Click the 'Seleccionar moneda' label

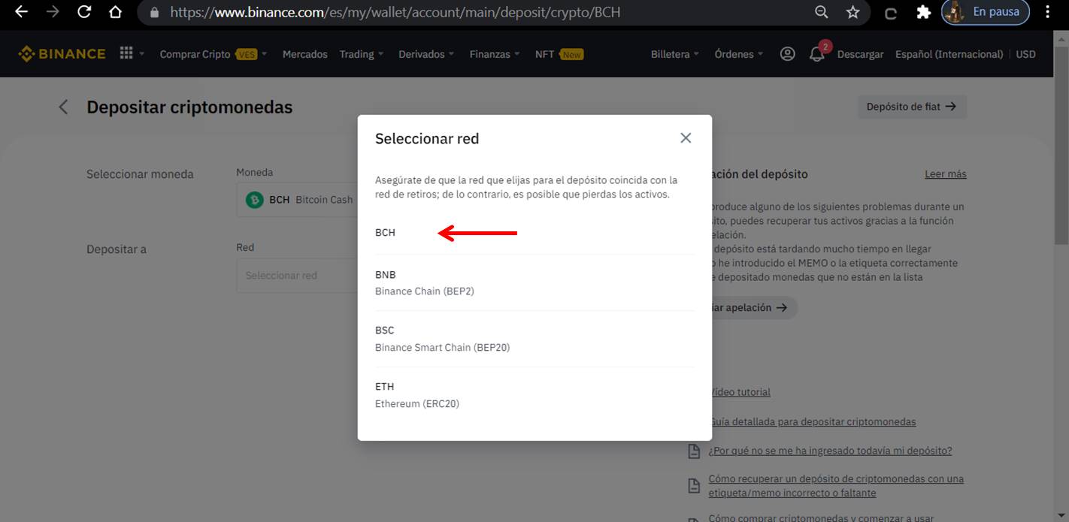140,174
